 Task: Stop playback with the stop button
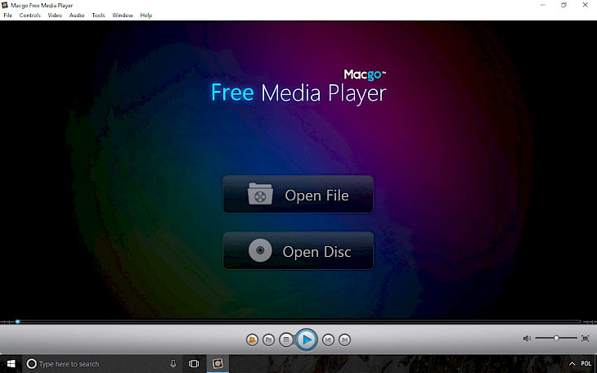(x=286, y=339)
